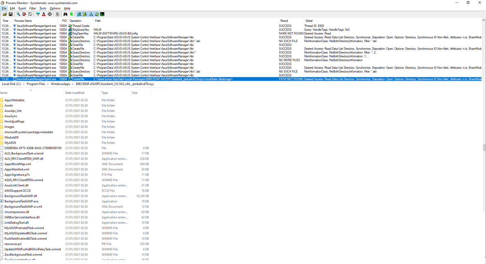This screenshot has height=264, width=486.
Task: Open the Tools menu
Action: pos(43,8)
